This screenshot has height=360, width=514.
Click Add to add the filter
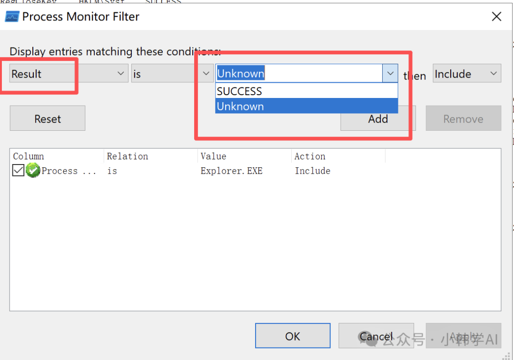click(x=378, y=119)
